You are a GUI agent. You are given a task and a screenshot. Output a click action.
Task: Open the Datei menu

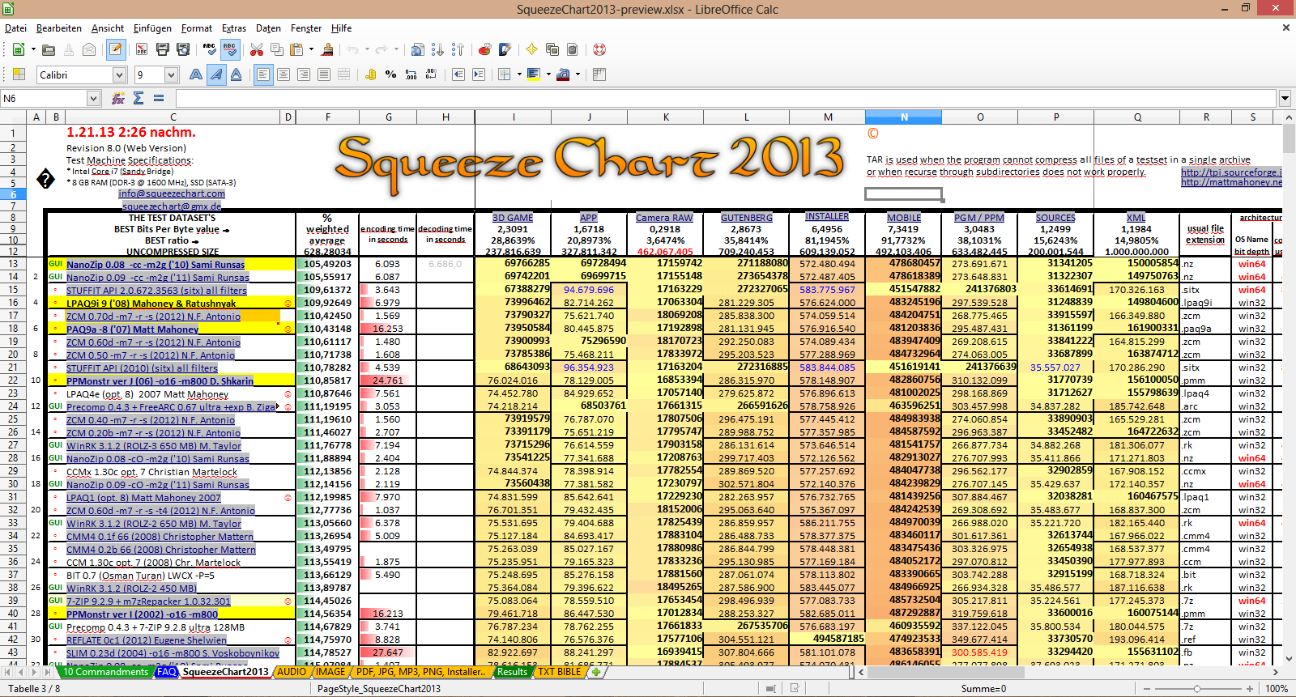click(15, 28)
